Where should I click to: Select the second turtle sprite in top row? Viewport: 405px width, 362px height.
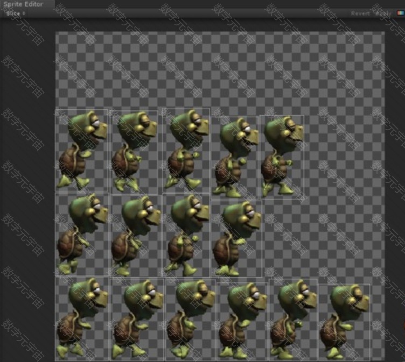pyautogui.click(x=135, y=152)
